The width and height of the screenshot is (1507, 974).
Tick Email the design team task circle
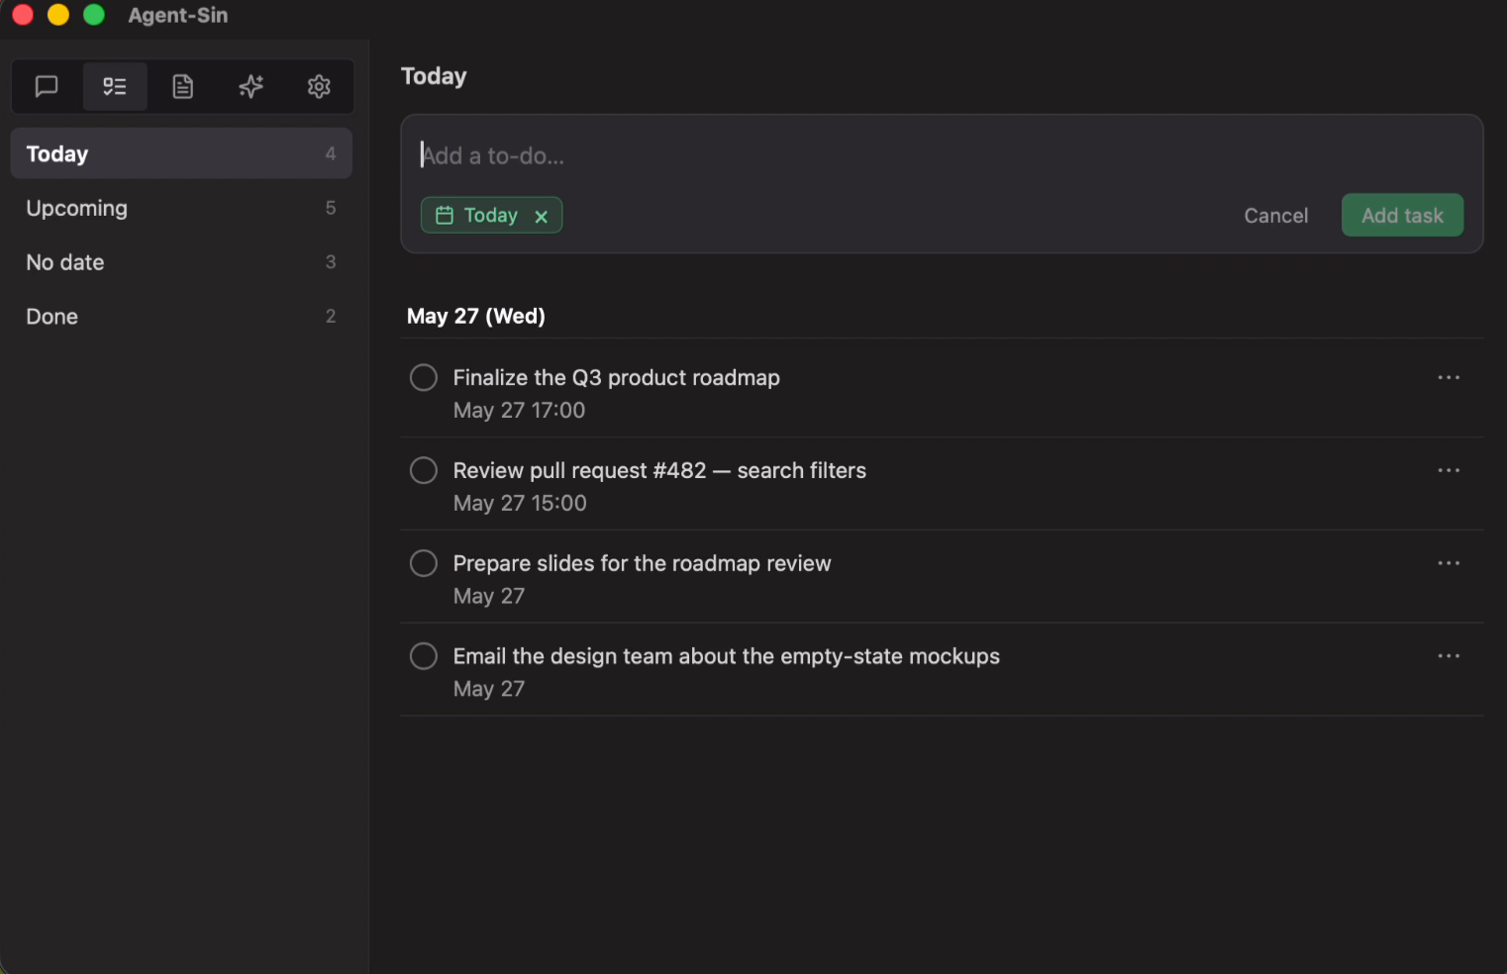(424, 656)
